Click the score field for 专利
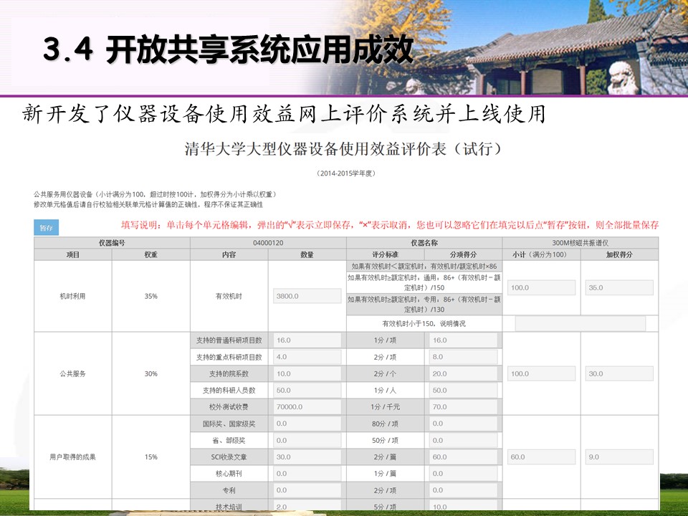The height and width of the screenshot is (516, 688). click(x=464, y=490)
